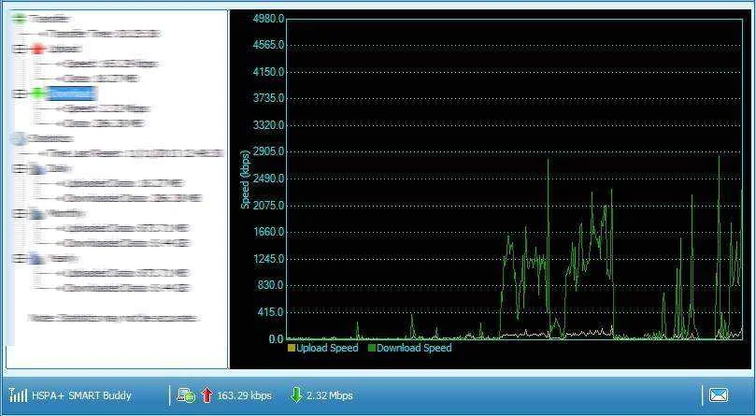Open the envelope messages icon
Image resolution: width=756 pixels, height=416 pixels.
coord(719,395)
